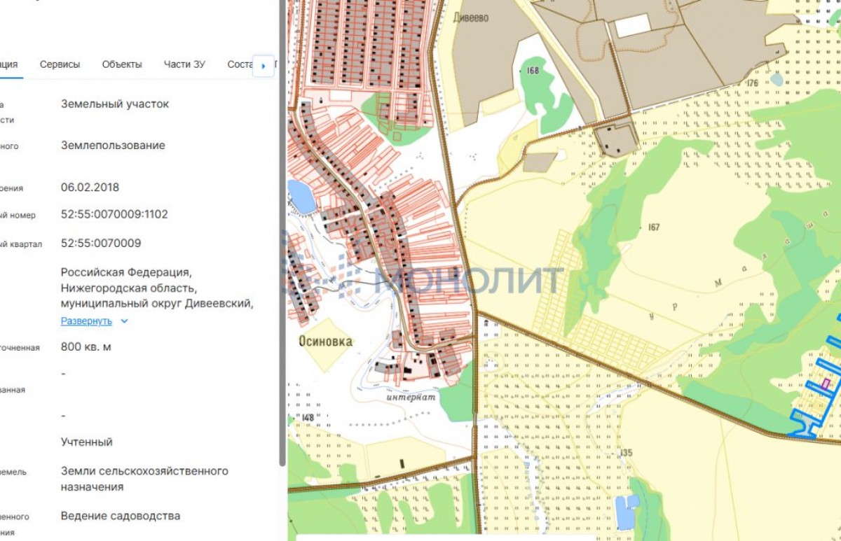Click the tabs scroll-right arrow button
The height and width of the screenshot is (541, 841).
263,66
